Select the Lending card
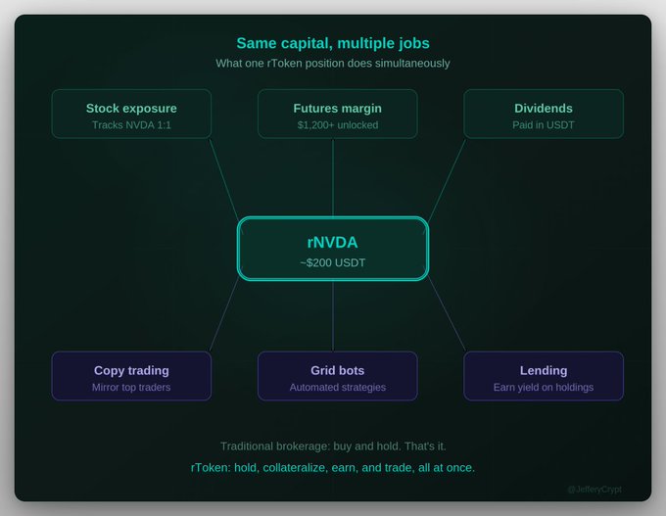 click(544, 376)
